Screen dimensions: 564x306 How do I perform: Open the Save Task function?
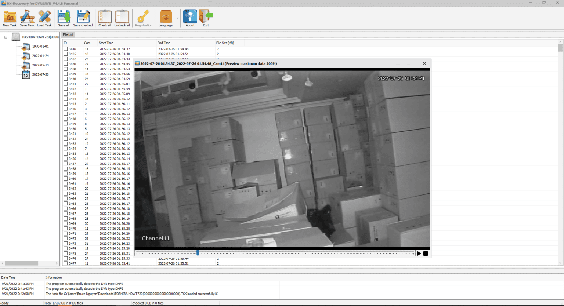27,18
